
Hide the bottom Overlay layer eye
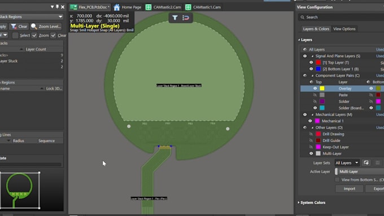371,89
